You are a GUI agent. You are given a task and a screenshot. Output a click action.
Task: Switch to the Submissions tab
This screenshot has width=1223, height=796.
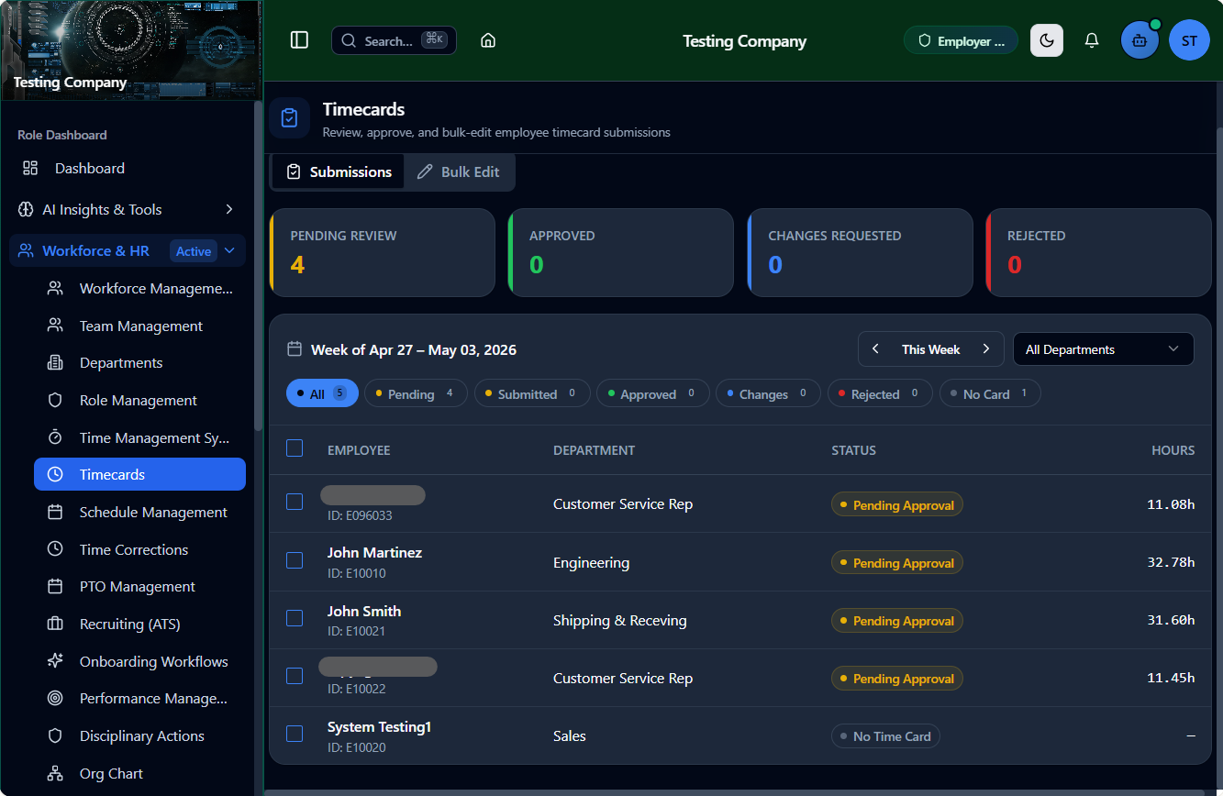pyautogui.click(x=339, y=171)
